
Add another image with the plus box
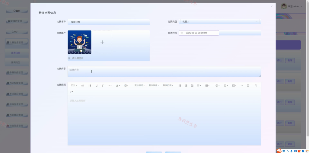[x=103, y=42]
